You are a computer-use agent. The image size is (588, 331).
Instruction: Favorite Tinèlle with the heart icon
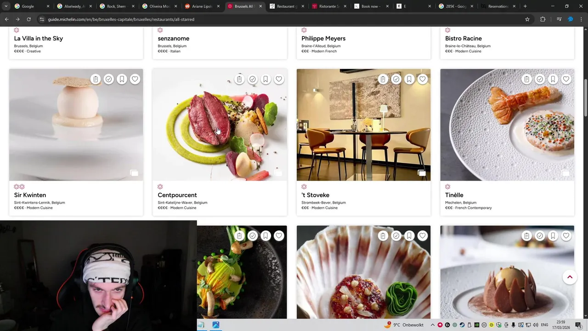[566, 79]
